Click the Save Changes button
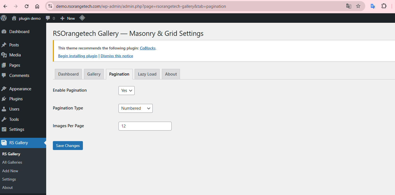This screenshot has width=395, height=195. tap(68, 146)
